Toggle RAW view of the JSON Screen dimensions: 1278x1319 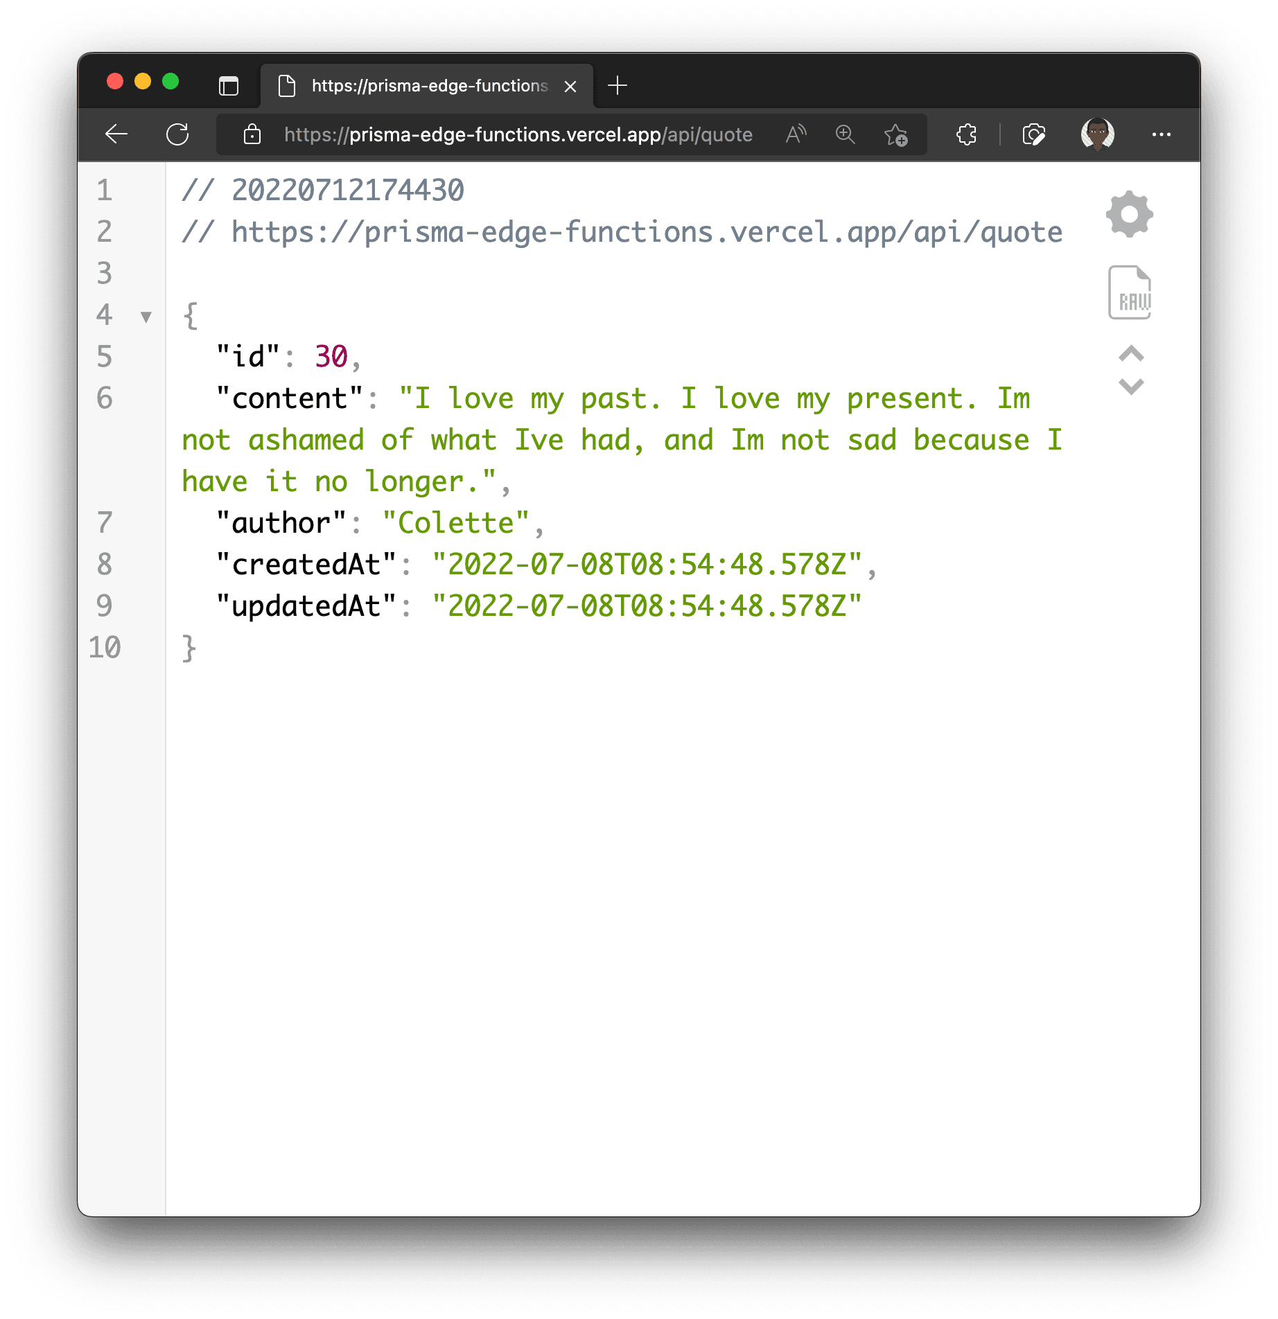pos(1130,293)
